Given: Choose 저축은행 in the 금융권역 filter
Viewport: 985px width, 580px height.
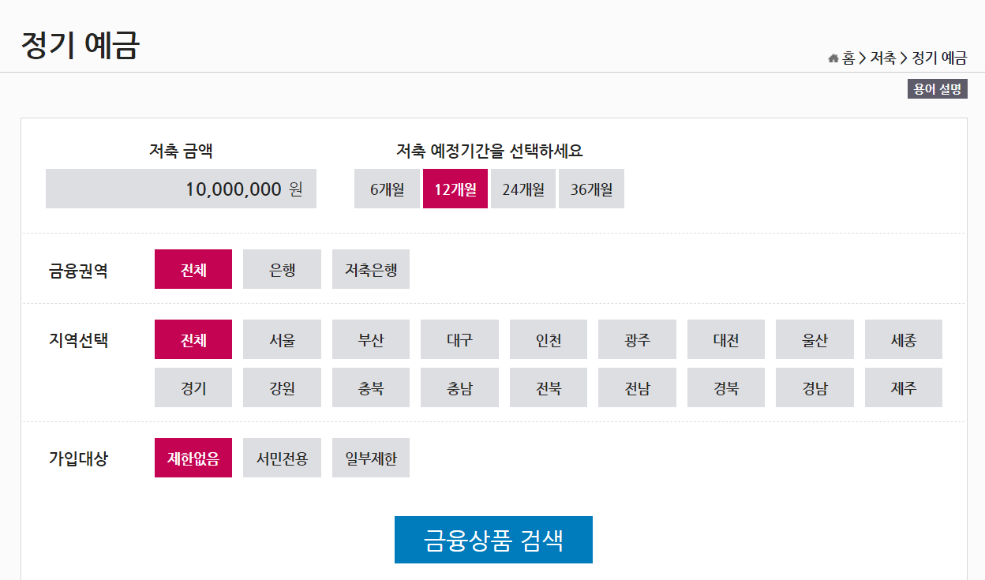Looking at the screenshot, I should (370, 269).
